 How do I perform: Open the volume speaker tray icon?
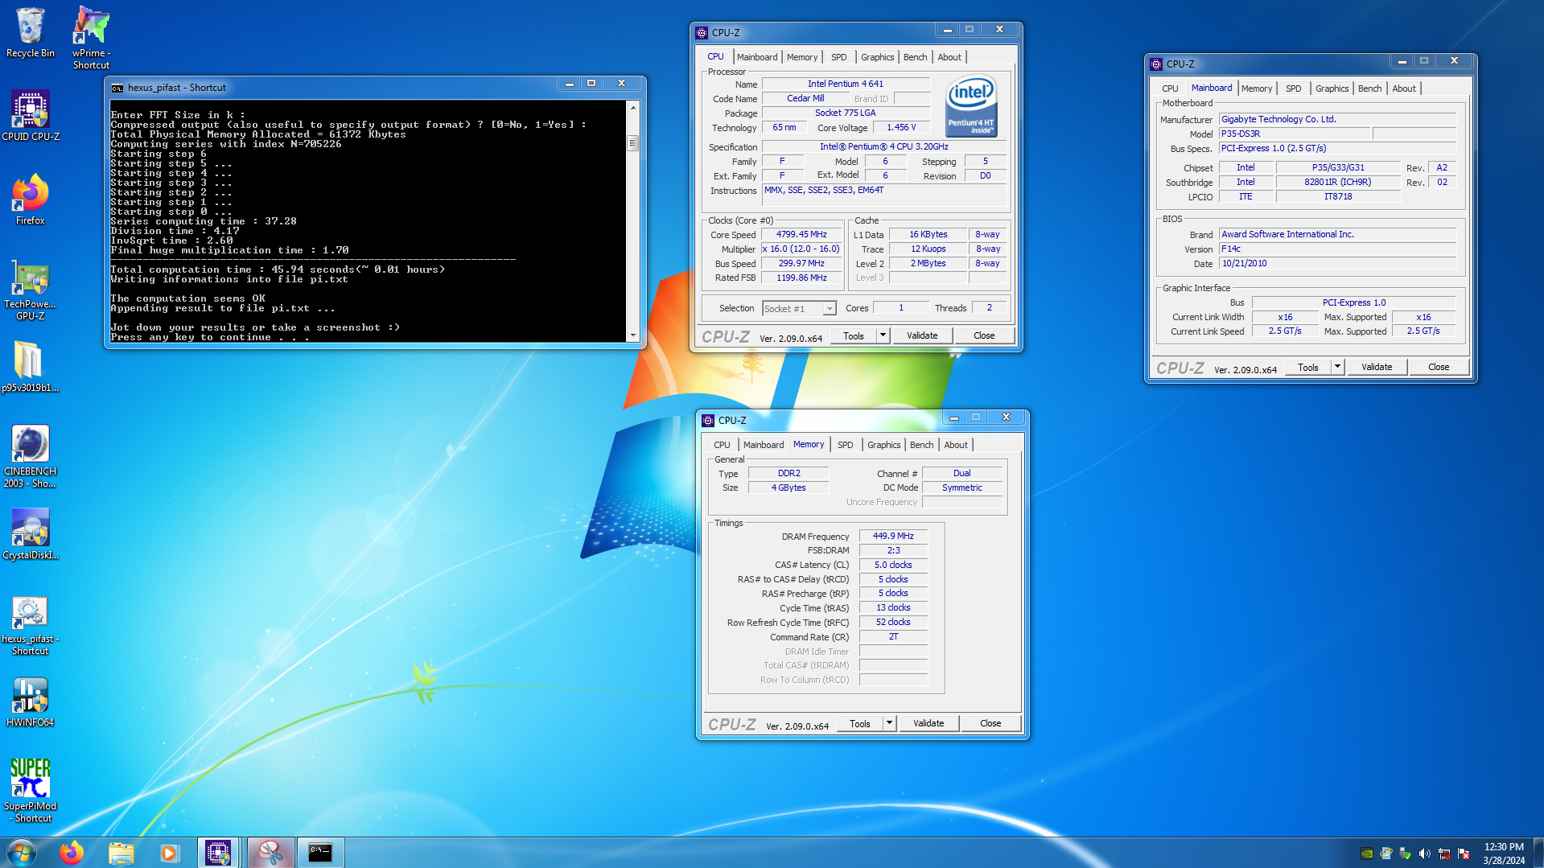pos(1425,854)
